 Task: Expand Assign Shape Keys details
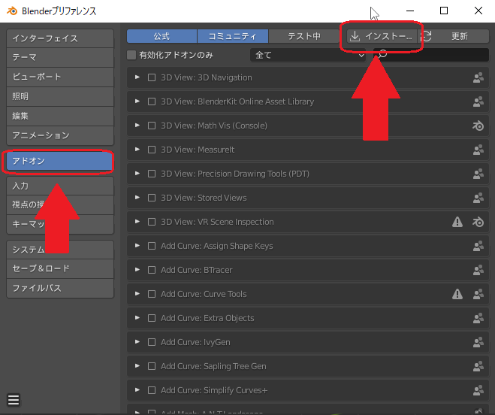point(137,246)
